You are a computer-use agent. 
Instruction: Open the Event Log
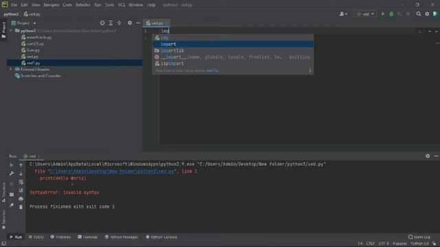tap(419, 237)
